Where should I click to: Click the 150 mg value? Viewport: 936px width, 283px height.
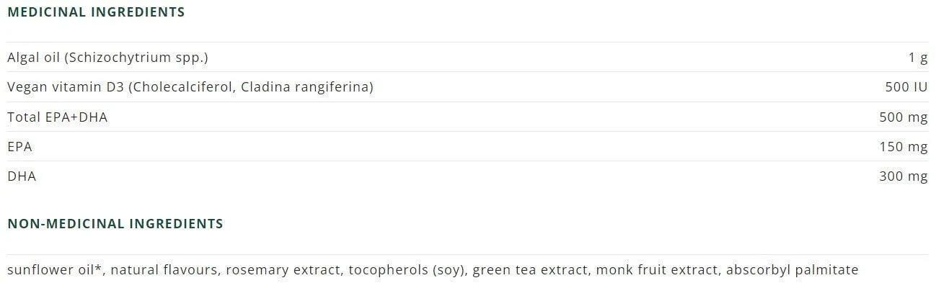pyautogui.click(x=903, y=147)
